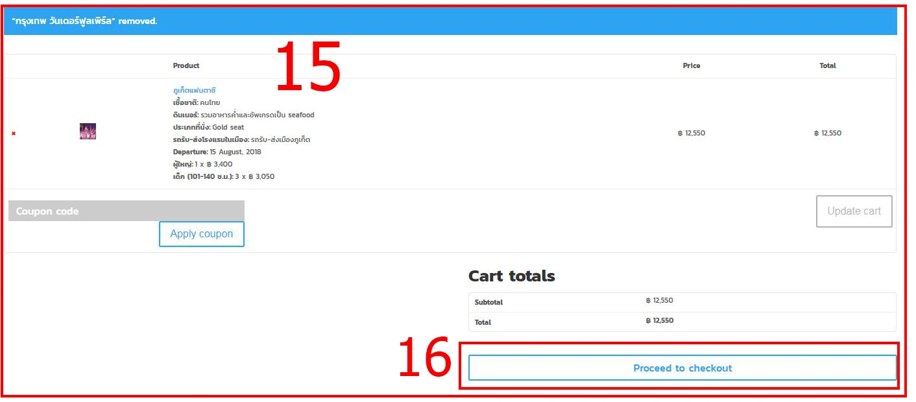Click the Cart totals heading
The height and width of the screenshot is (402, 916).
click(x=511, y=276)
